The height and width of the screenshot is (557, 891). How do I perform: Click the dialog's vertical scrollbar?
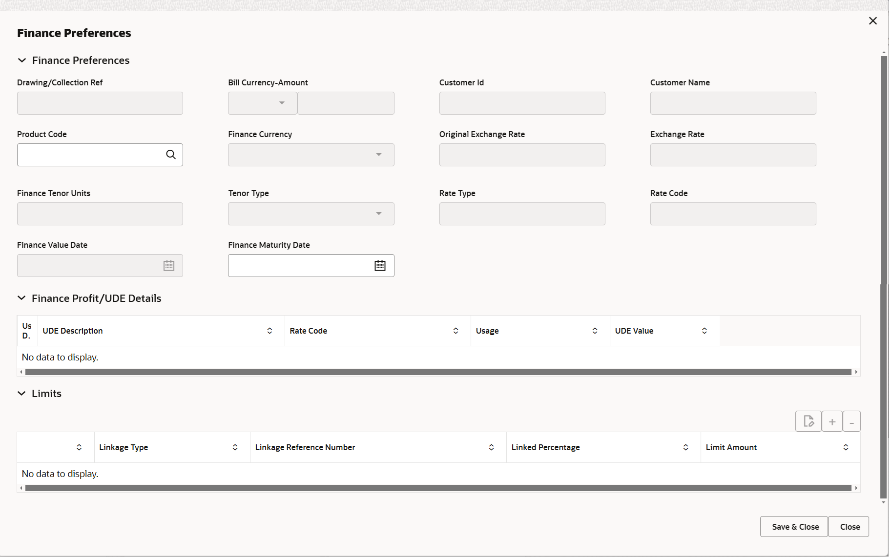pyautogui.click(x=884, y=277)
